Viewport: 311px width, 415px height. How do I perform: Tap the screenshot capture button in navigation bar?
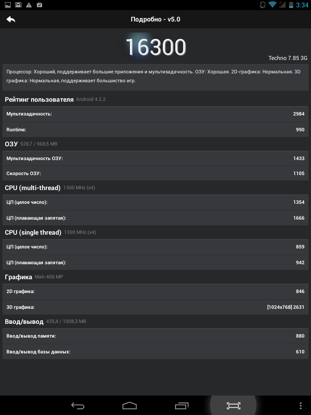234,405
